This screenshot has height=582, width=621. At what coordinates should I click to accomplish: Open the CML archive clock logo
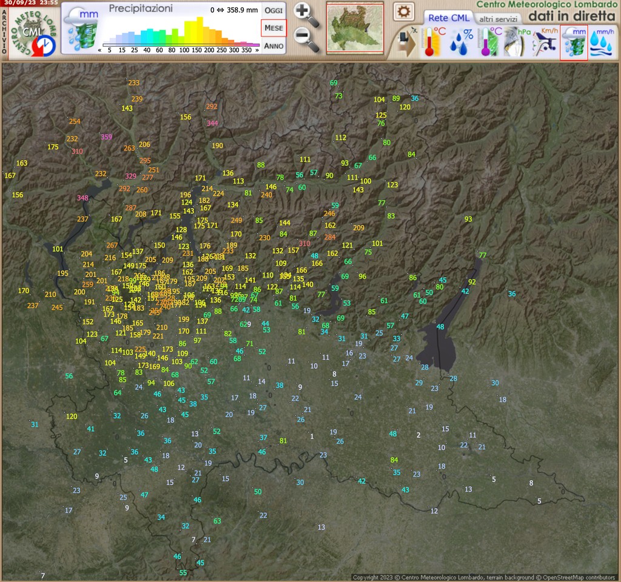coord(33,33)
